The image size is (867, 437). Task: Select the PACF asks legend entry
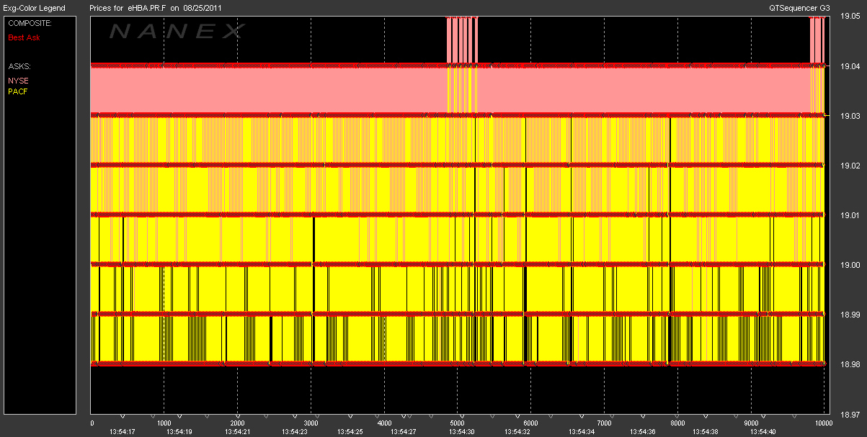pos(17,91)
